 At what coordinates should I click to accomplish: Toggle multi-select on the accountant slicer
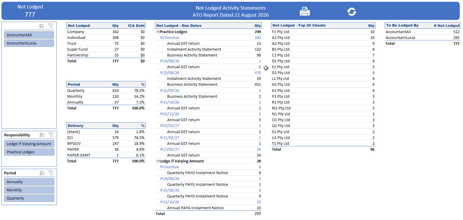[42, 26]
